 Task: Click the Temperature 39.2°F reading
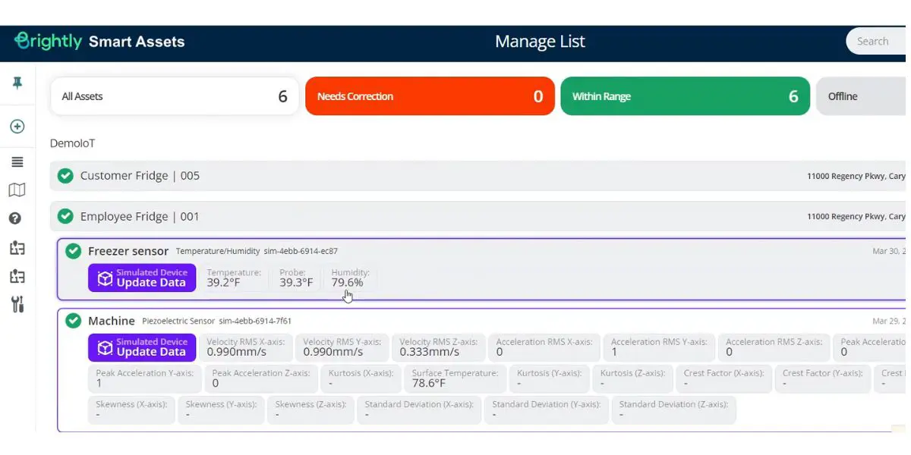[234, 278]
